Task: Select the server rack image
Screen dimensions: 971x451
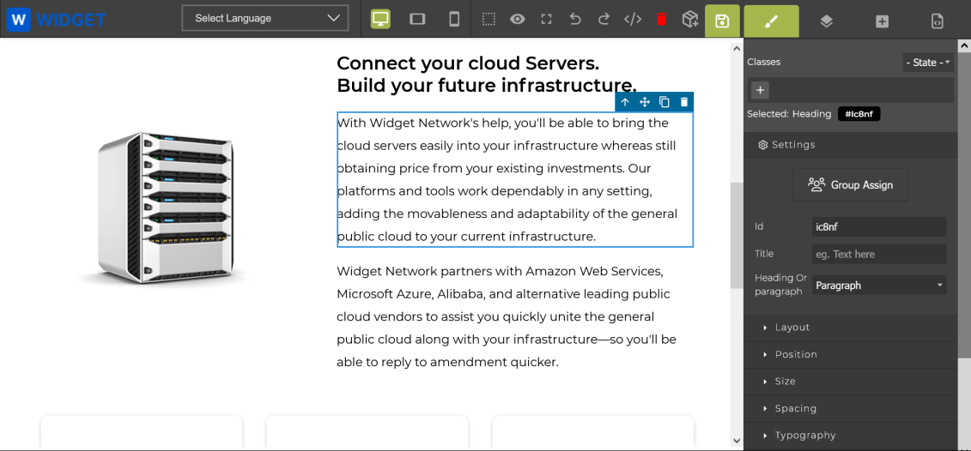Action: pyautogui.click(x=165, y=207)
